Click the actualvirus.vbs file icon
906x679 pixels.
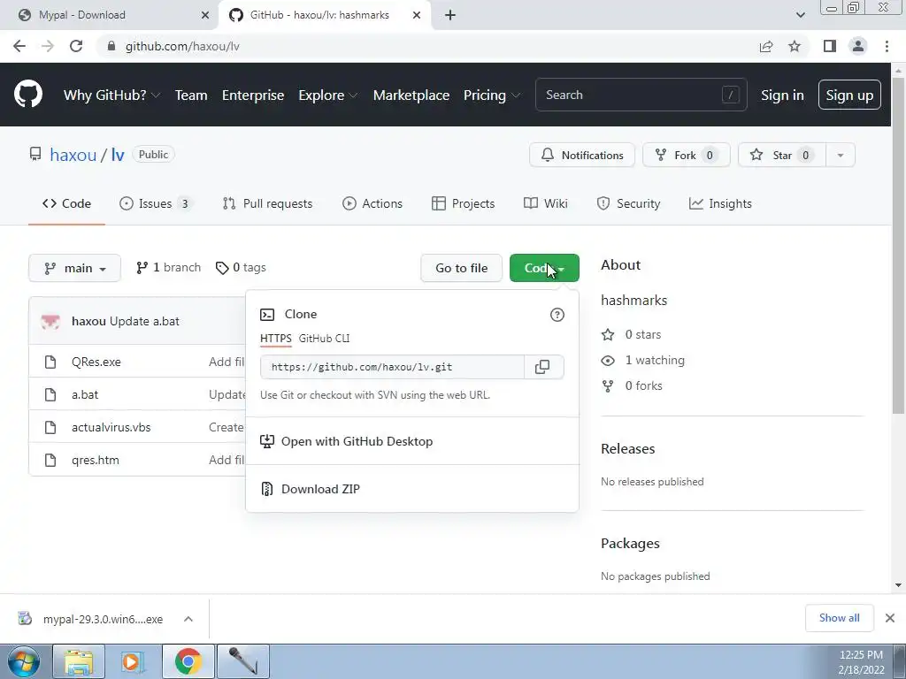click(x=50, y=427)
